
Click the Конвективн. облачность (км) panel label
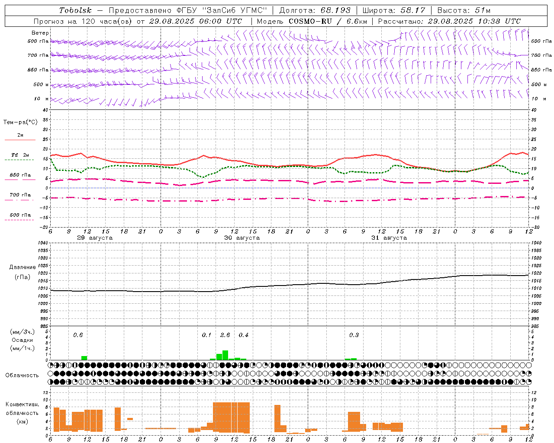click(x=22, y=413)
